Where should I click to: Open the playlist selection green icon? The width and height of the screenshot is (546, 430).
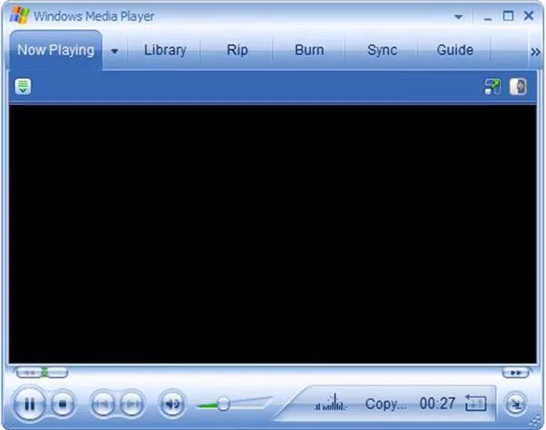pos(23,87)
